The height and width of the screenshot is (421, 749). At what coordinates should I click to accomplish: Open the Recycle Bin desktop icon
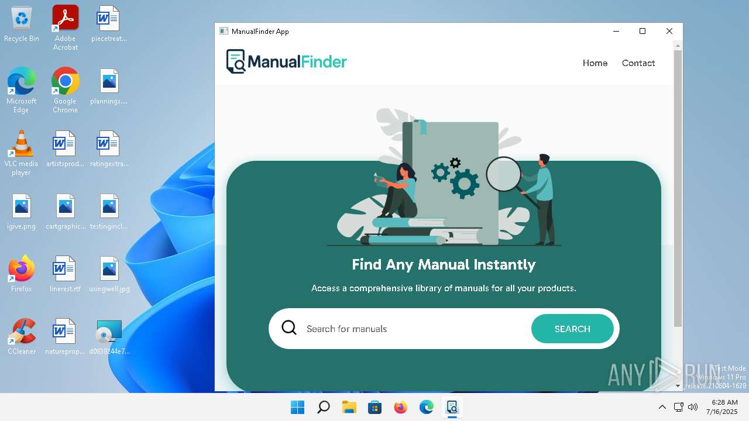[22, 25]
